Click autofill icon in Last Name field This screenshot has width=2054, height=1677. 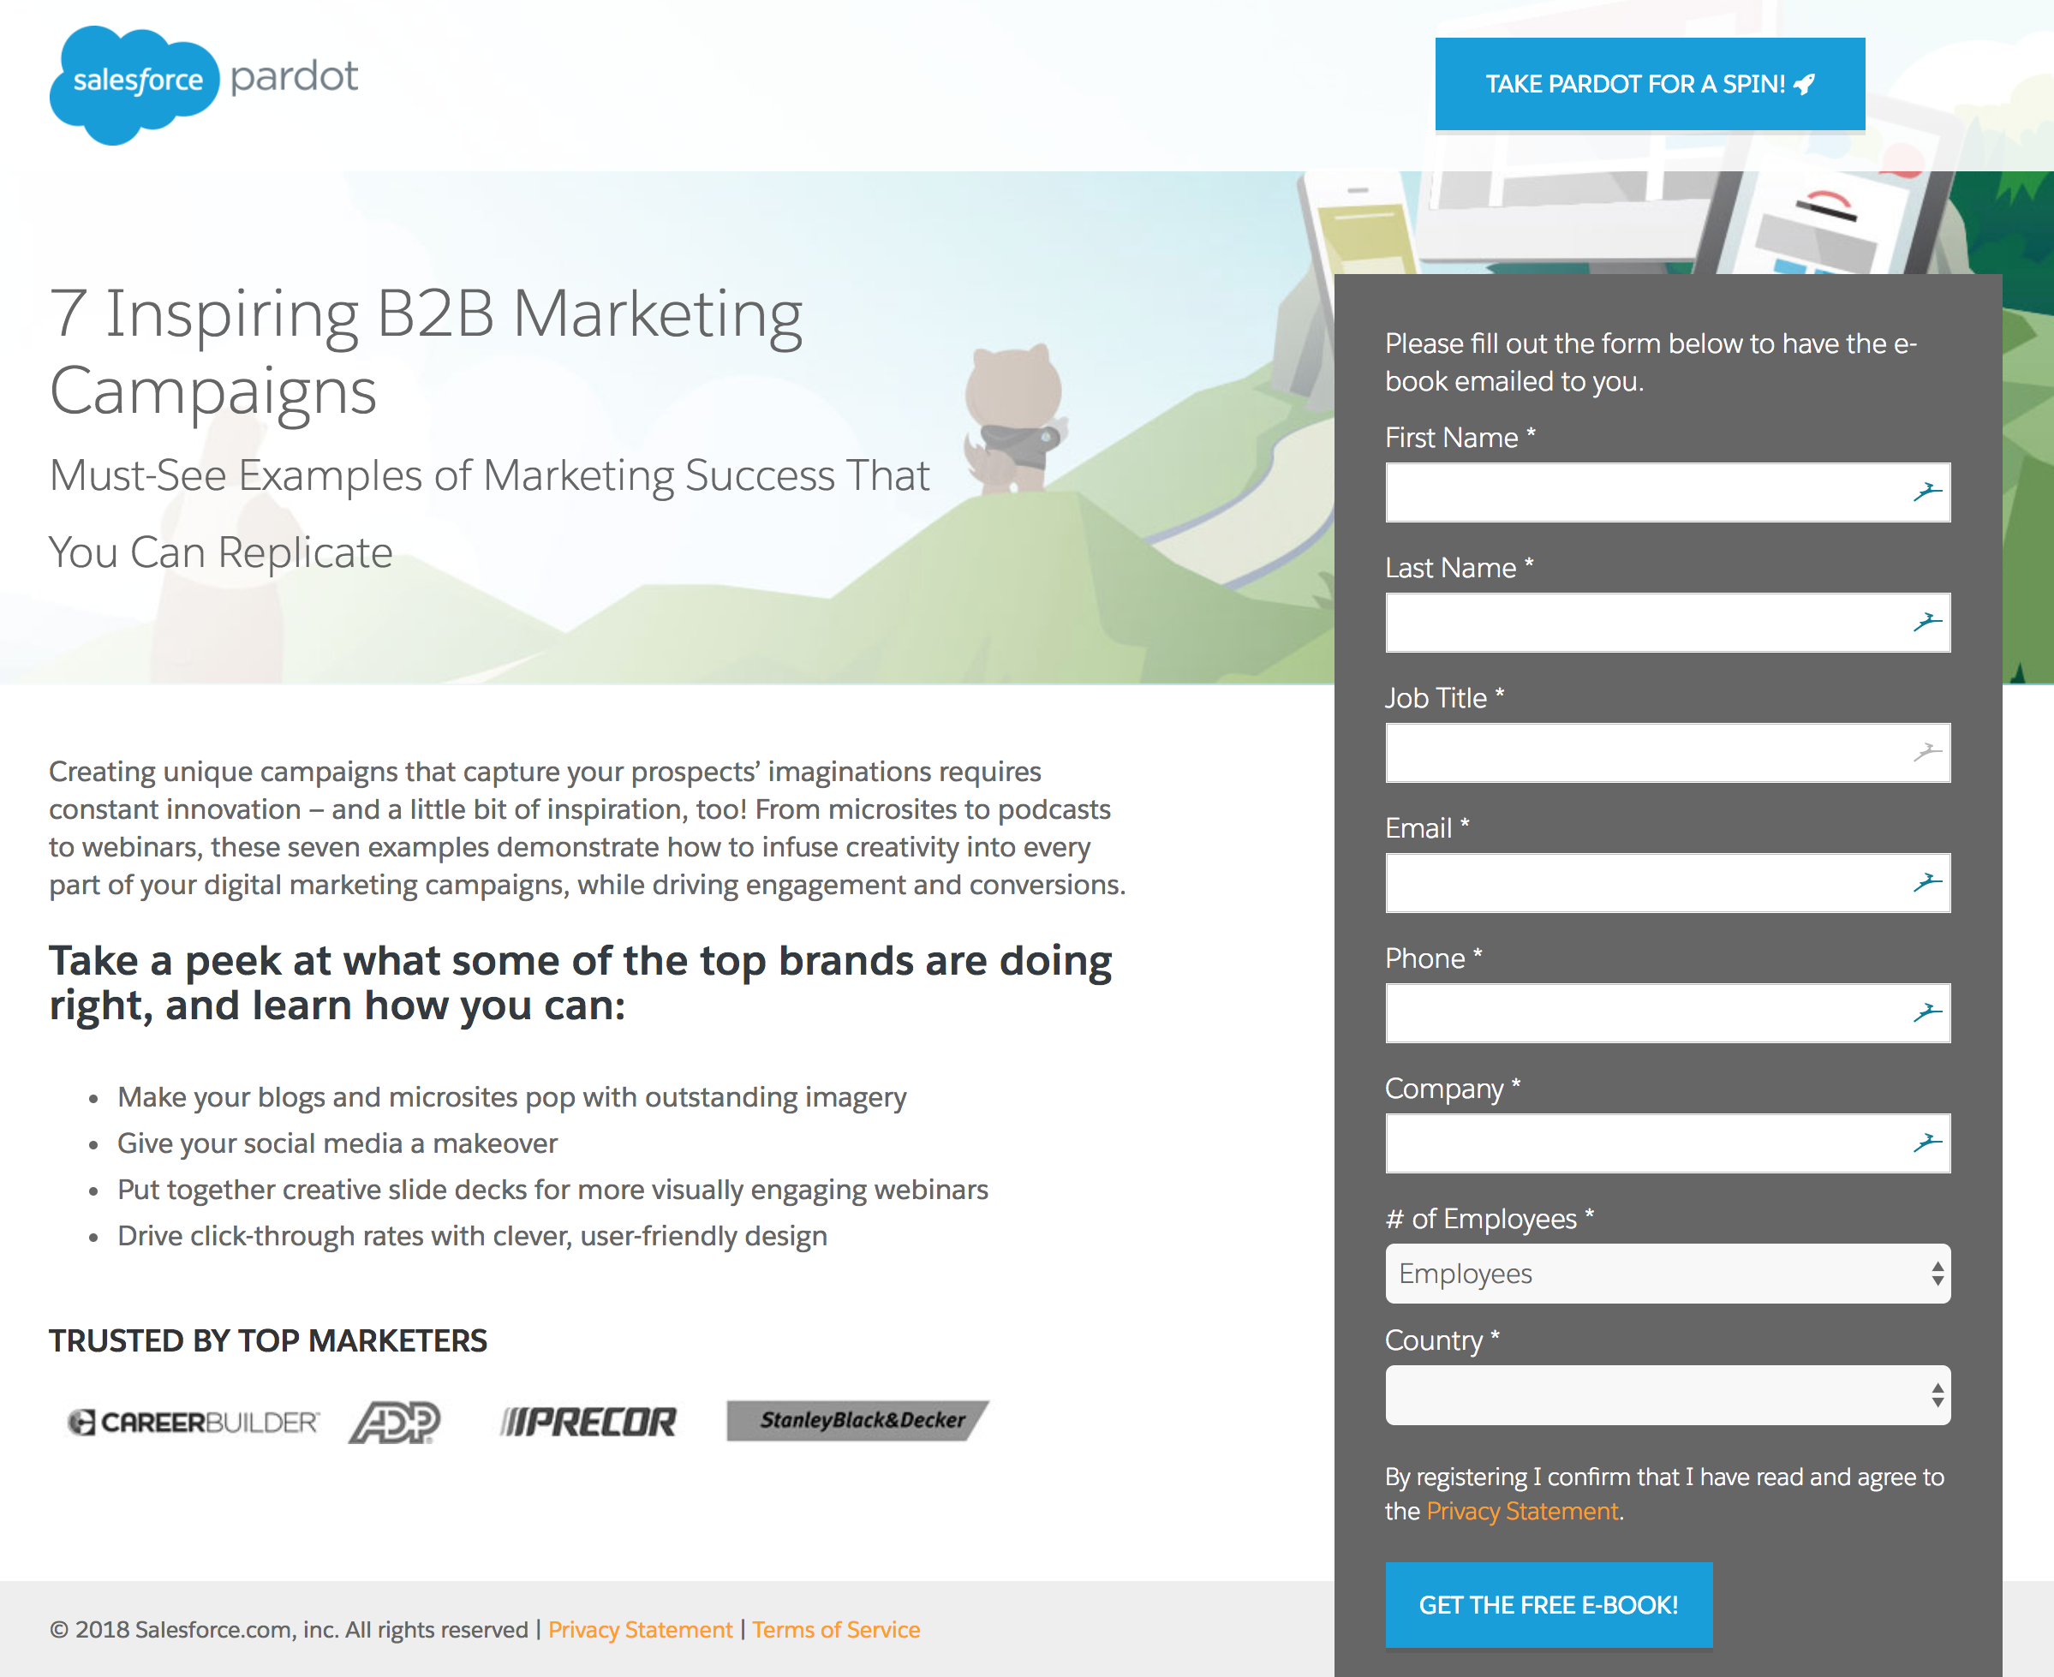pos(1926,622)
